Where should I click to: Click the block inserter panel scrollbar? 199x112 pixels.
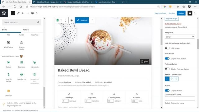pos(44,96)
